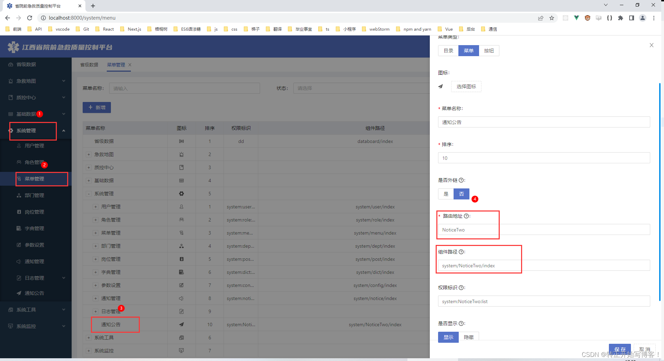Image resolution: width=664 pixels, height=361 pixels.
Task: Click the 保存 button
Action: coord(620,349)
